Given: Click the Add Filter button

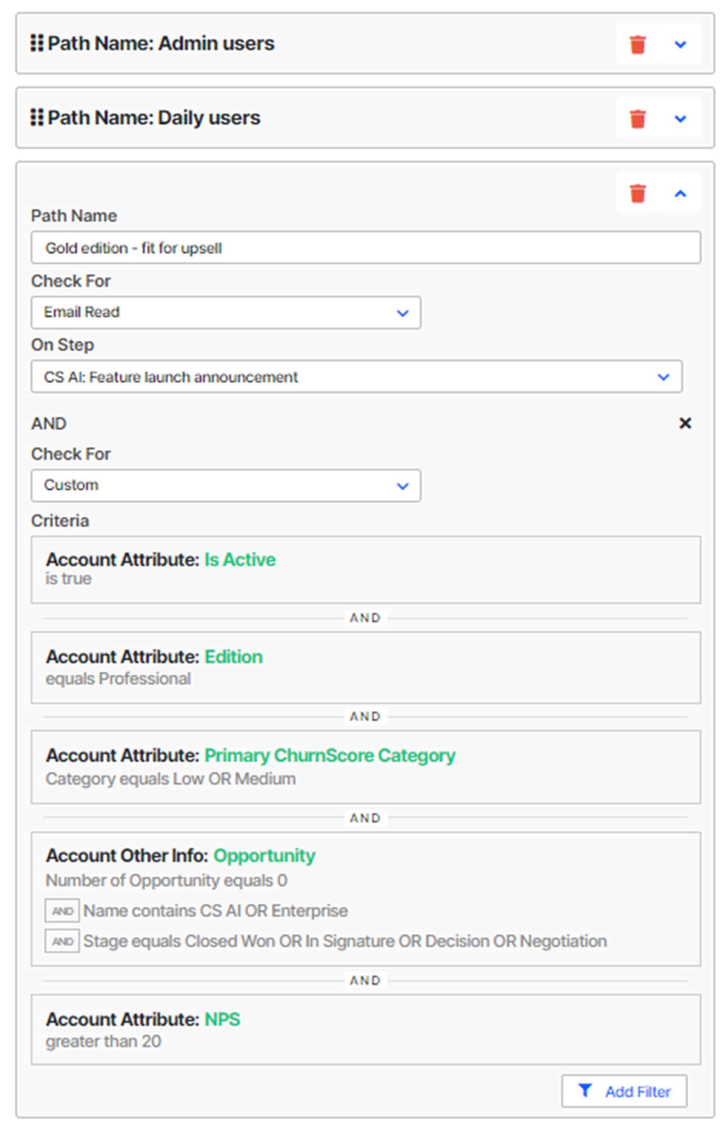Looking at the screenshot, I should [624, 1091].
